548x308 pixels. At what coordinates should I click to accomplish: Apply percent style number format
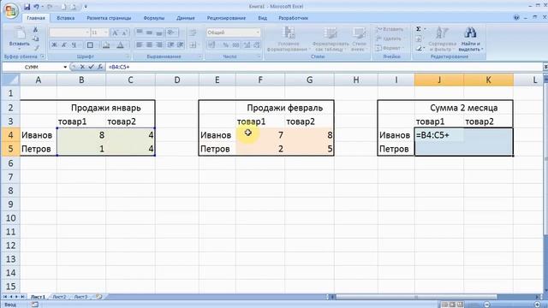click(226, 45)
